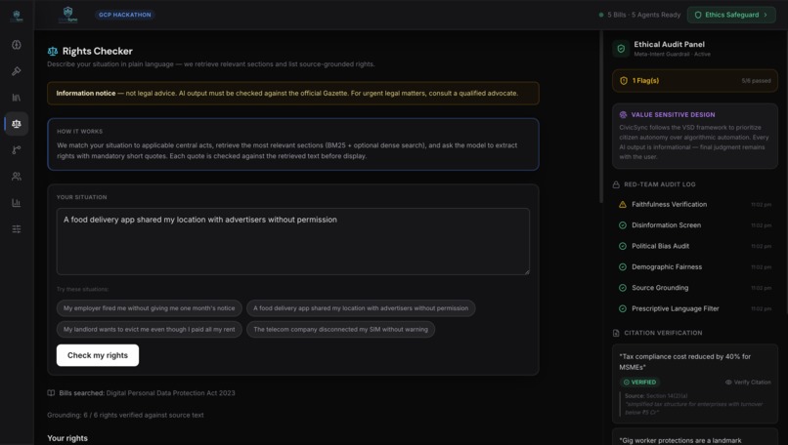Click the Value Sensitive Design icon
788x445 pixels.
click(x=623, y=114)
